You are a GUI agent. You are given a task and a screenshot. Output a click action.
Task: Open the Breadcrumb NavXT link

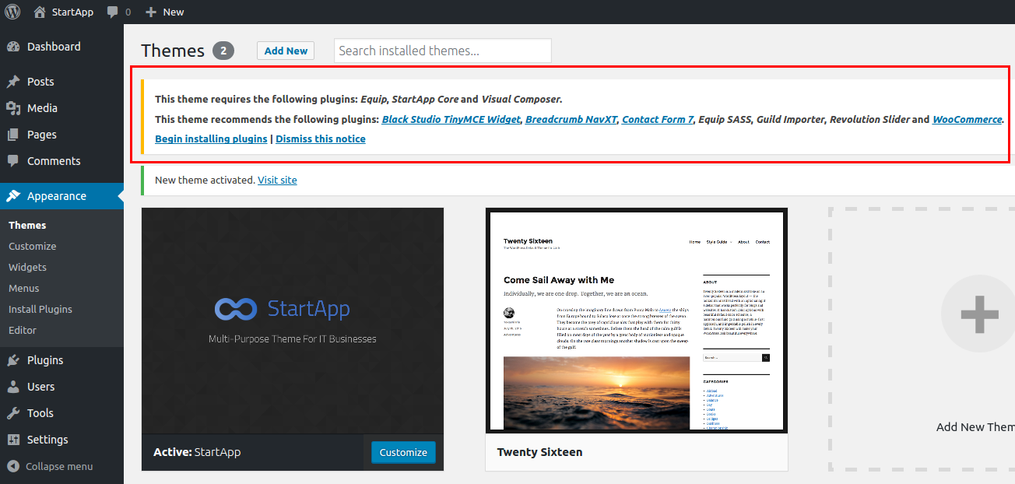pos(571,119)
